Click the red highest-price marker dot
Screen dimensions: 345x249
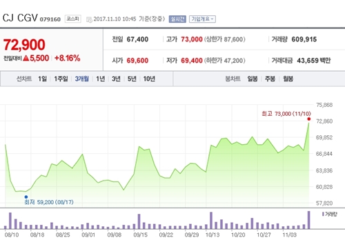click(309, 119)
